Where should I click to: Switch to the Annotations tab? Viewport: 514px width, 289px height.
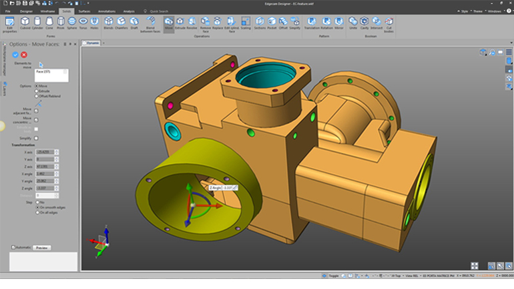click(107, 11)
